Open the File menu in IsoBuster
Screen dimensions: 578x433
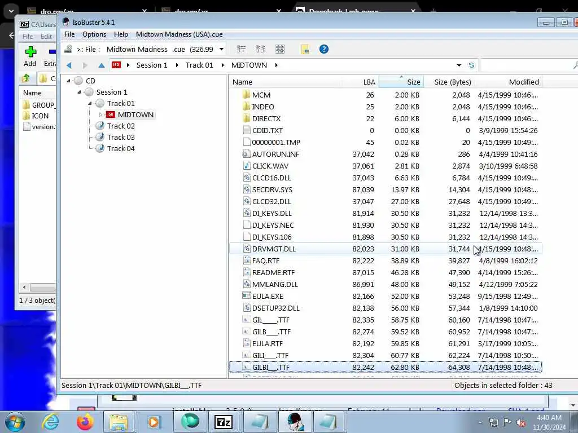coord(69,34)
